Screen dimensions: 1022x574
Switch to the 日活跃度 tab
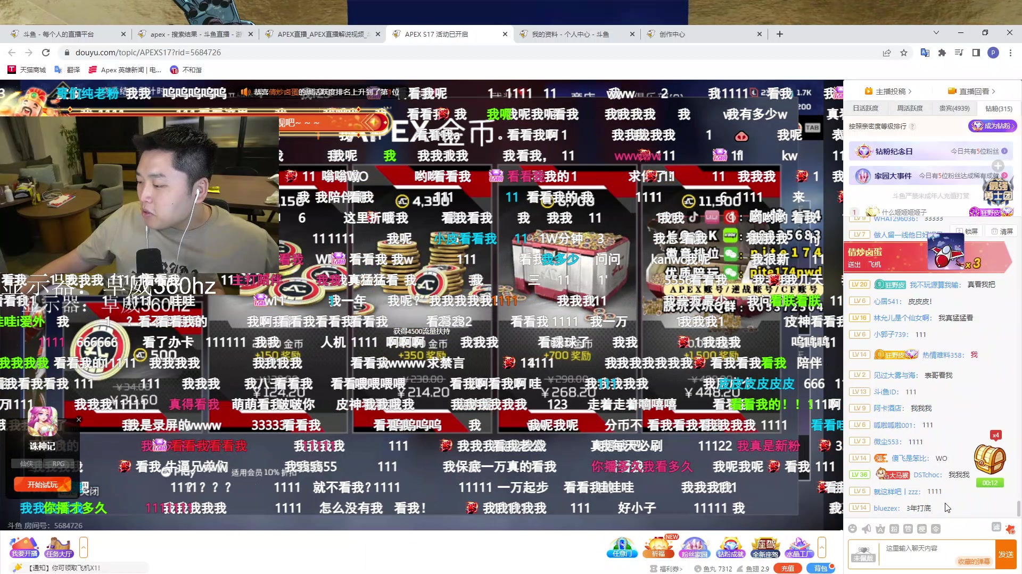866,108
